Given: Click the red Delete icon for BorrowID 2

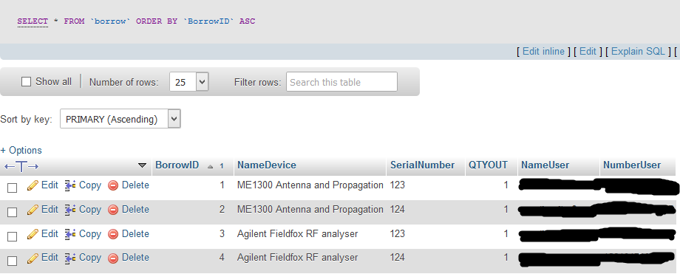Looking at the screenshot, I should [113, 210].
